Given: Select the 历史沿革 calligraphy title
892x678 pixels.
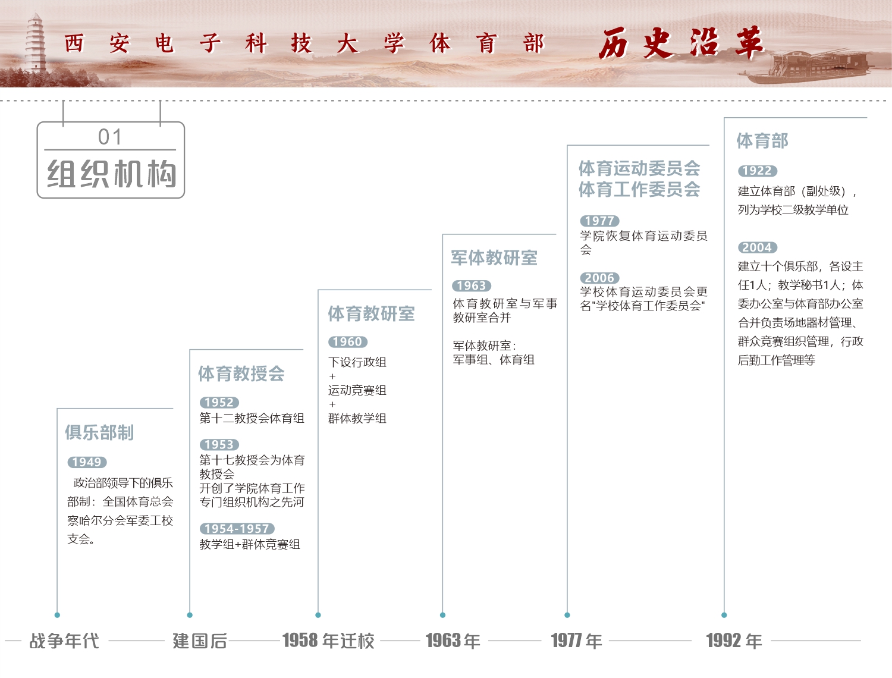Looking at the screenshot, I should (680, 43).
